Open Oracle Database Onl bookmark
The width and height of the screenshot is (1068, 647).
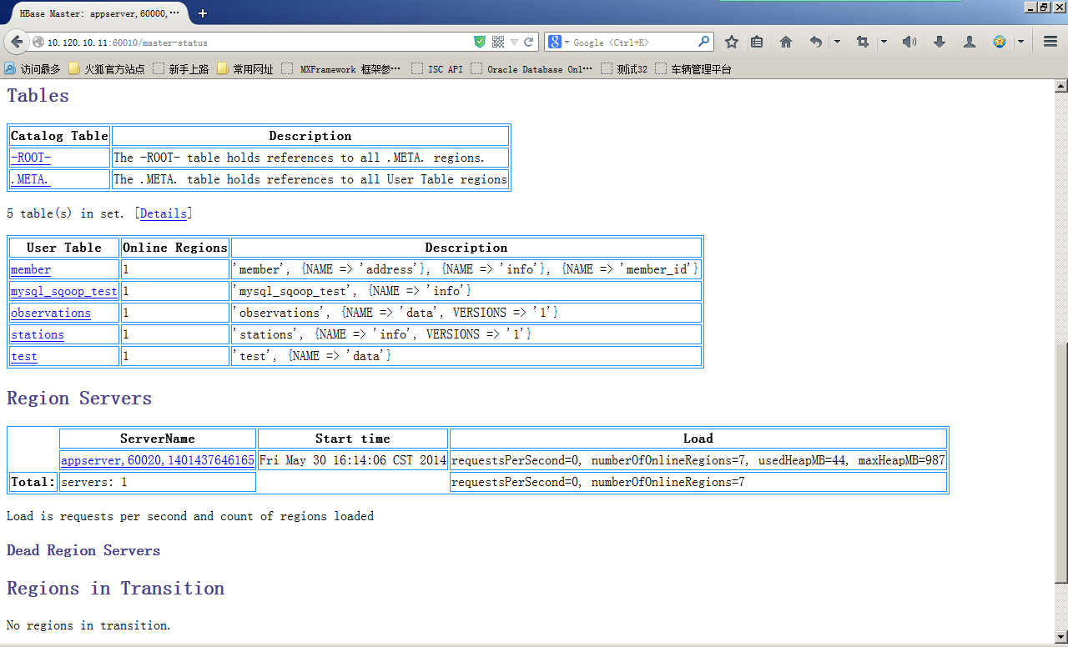click(x=532, y=69)
